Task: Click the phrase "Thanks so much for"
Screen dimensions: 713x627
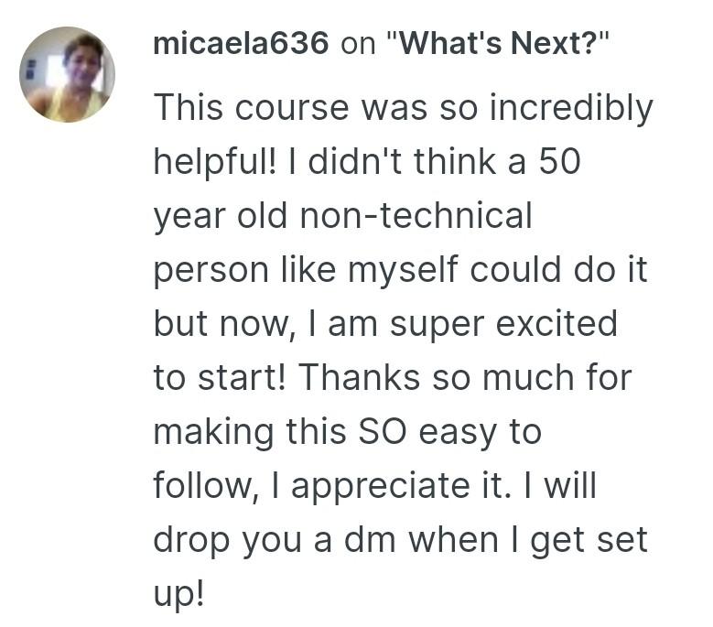Action: tap(465, 377)
